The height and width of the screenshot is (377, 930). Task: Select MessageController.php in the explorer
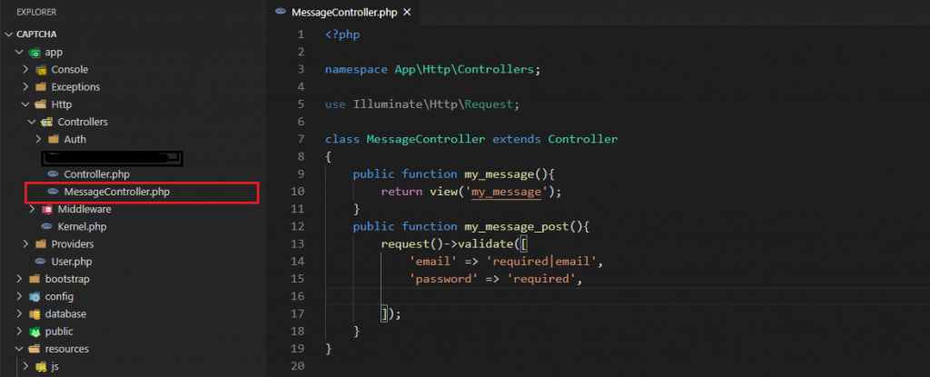pyautogui.click(x=116, y=192)
